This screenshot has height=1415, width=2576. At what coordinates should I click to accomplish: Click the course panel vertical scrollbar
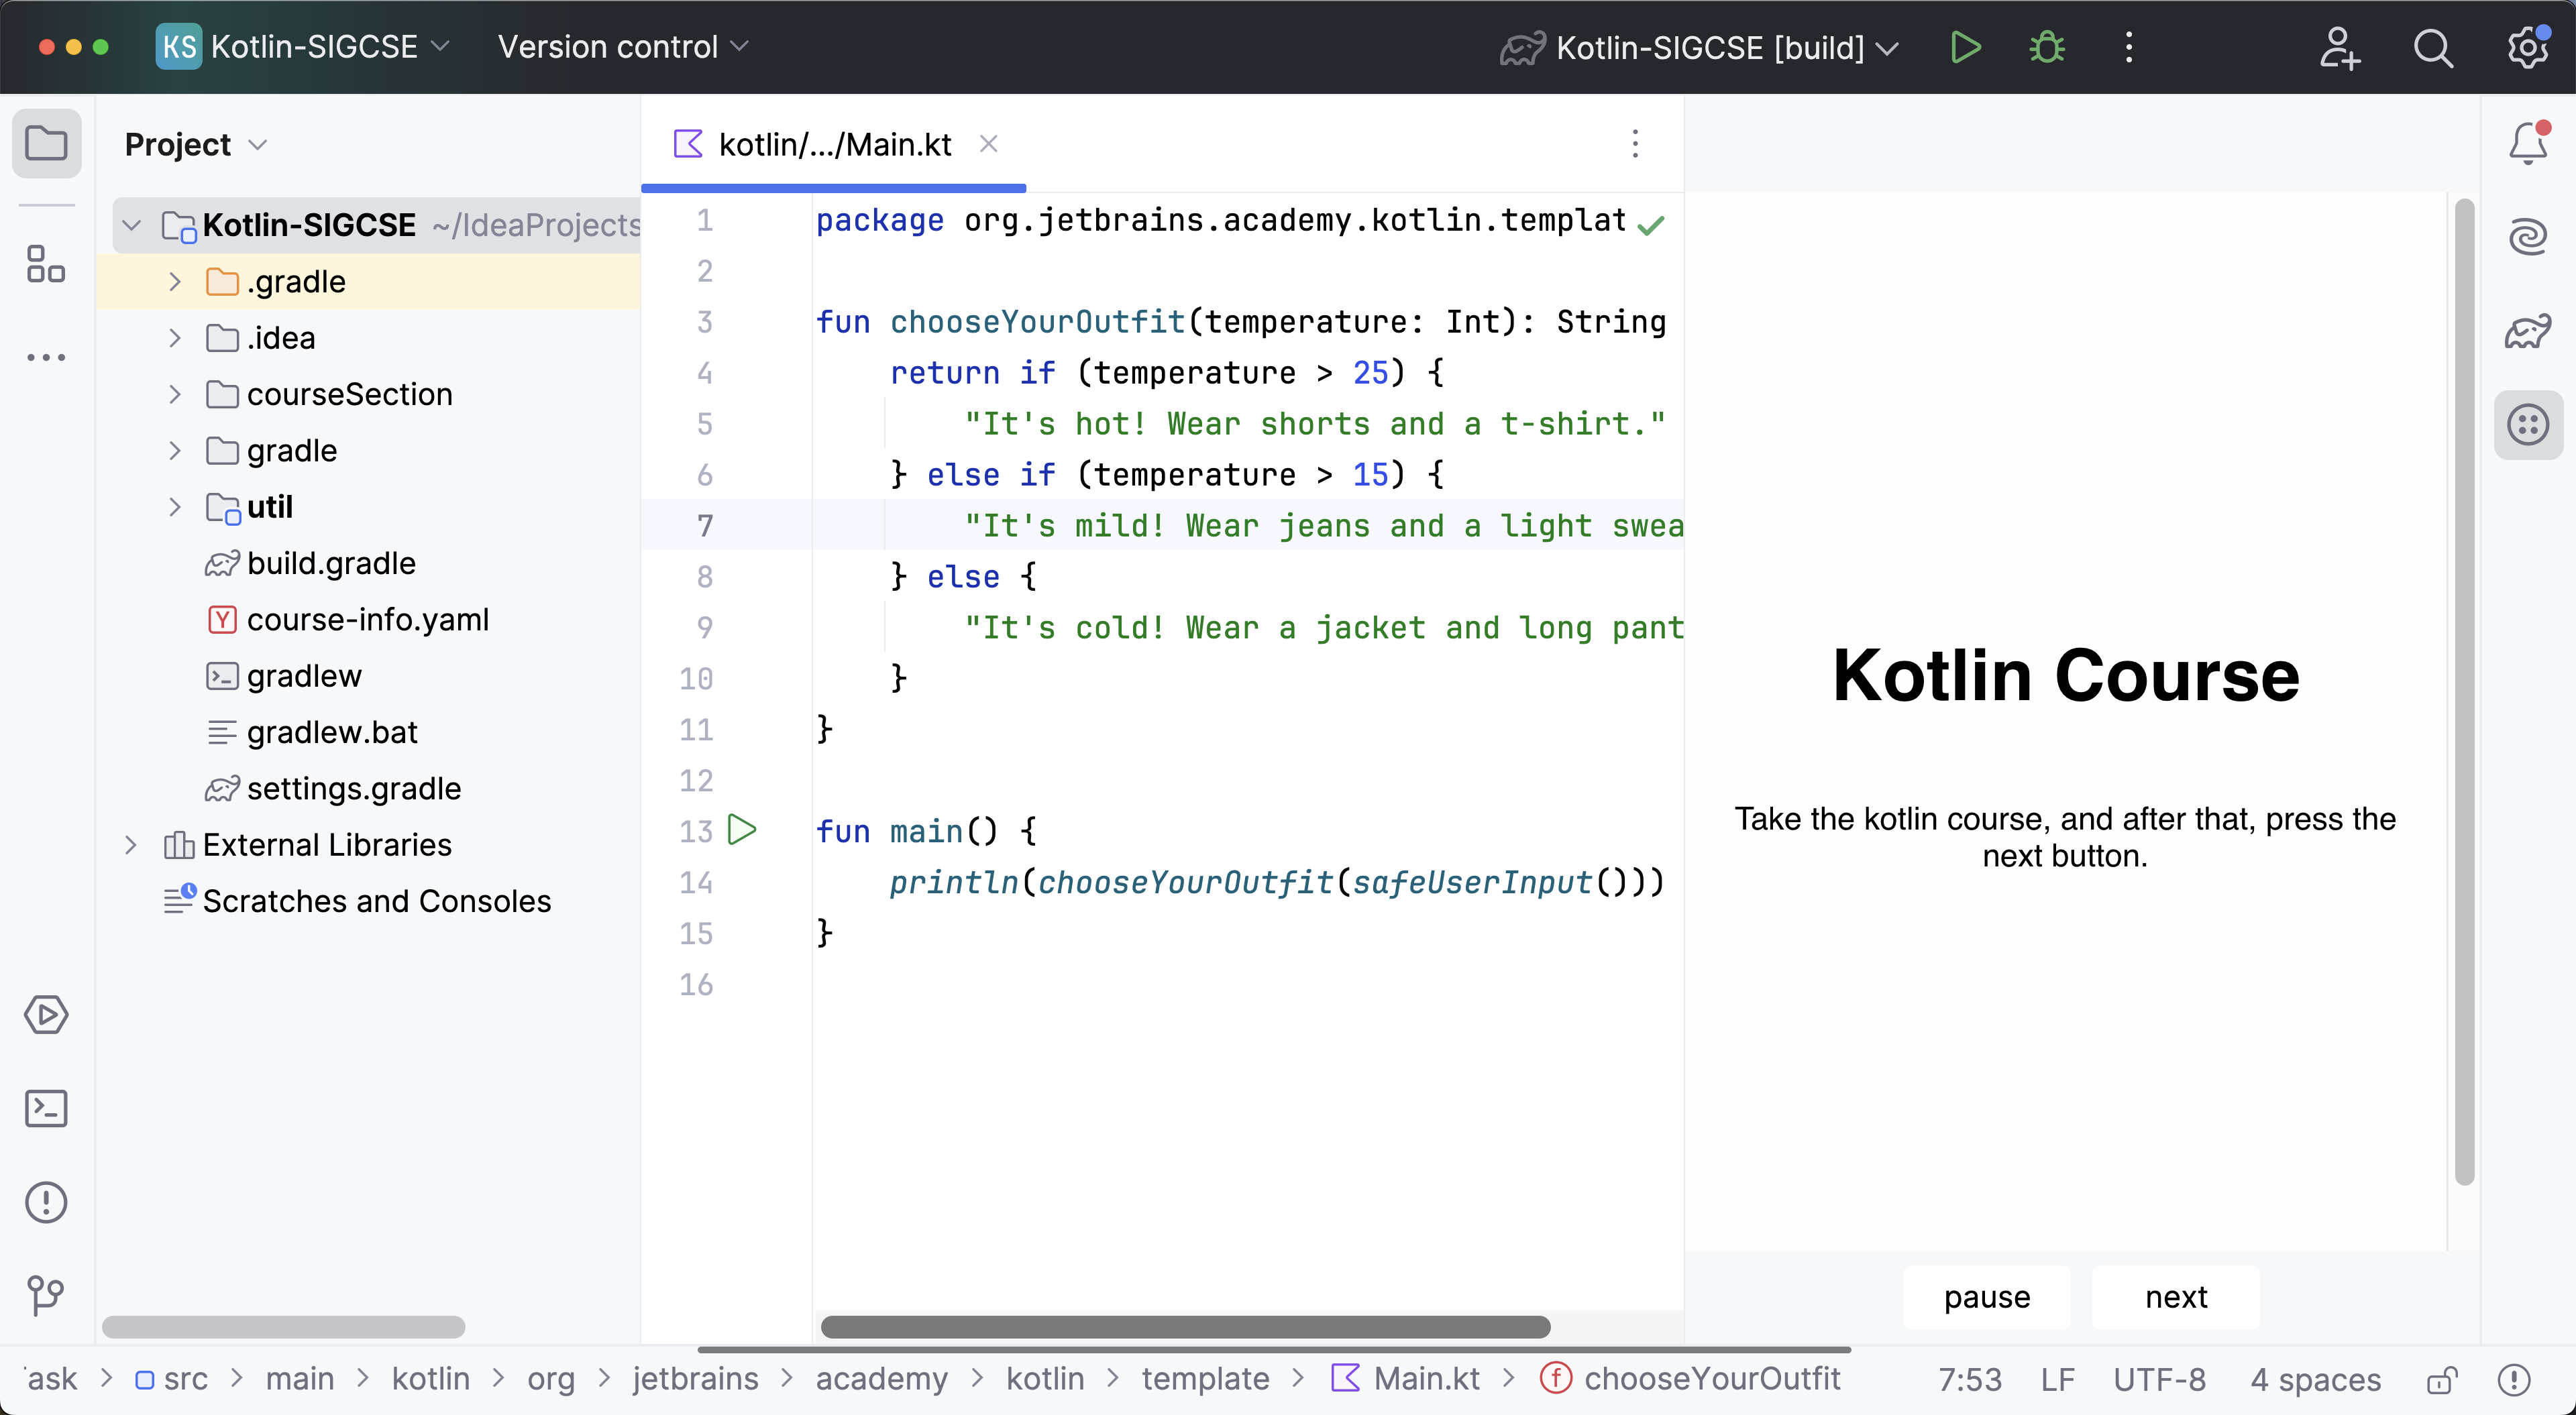[x=2464, y=692]
